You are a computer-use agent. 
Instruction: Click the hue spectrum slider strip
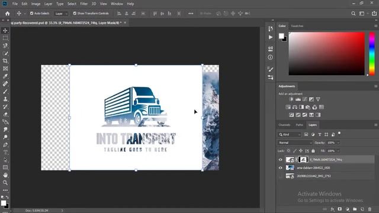click(372, 54)
